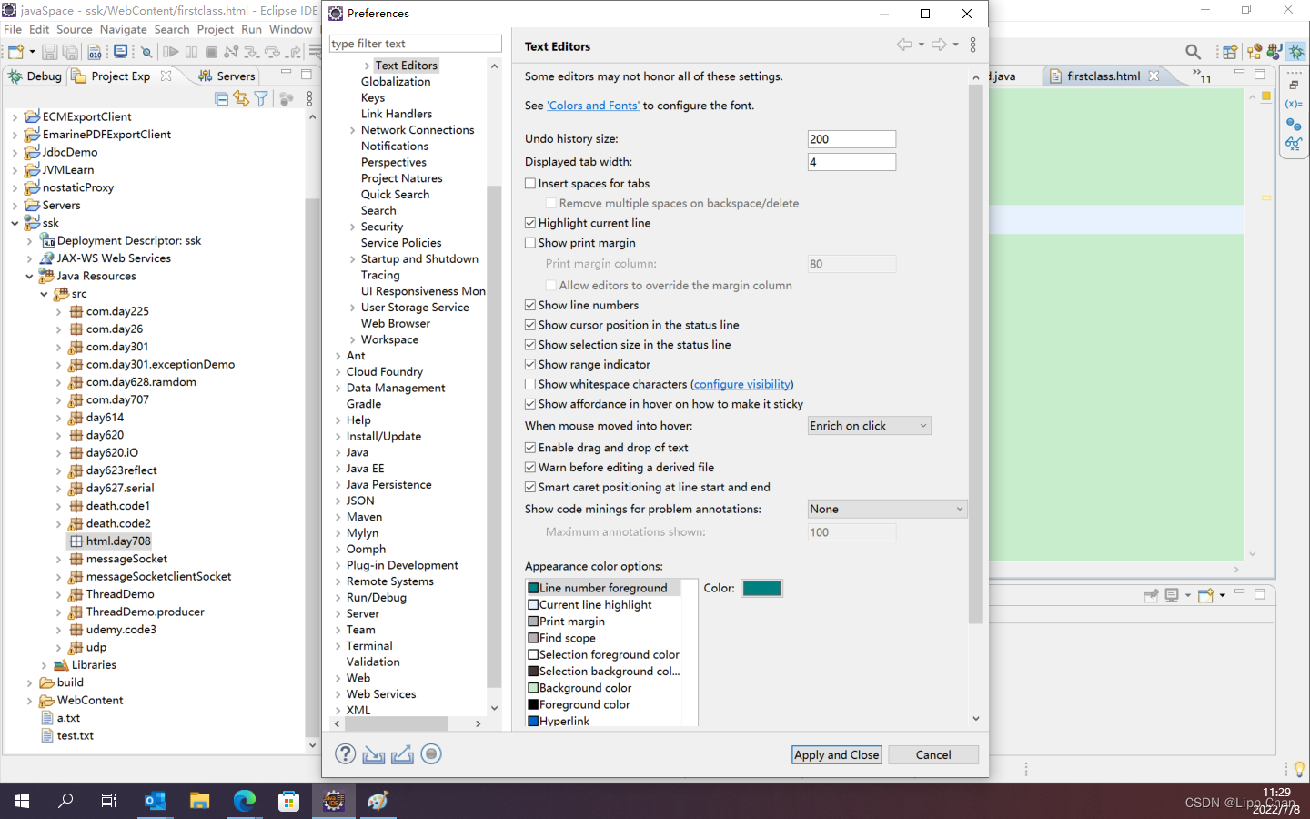
Task: Enable Show whitespace characters checkbox
Action: point(530,384)
